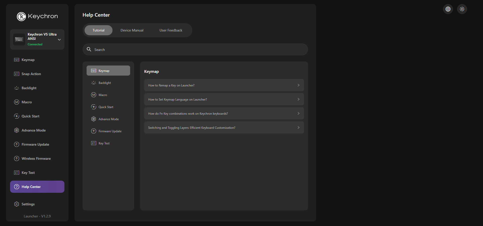
Task: Open the Firmware Update tutorial category
Action: pos(110,131)
